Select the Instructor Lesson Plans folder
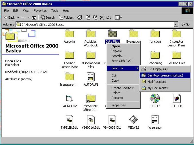This screenshot has height=145, width=194. 177,38
